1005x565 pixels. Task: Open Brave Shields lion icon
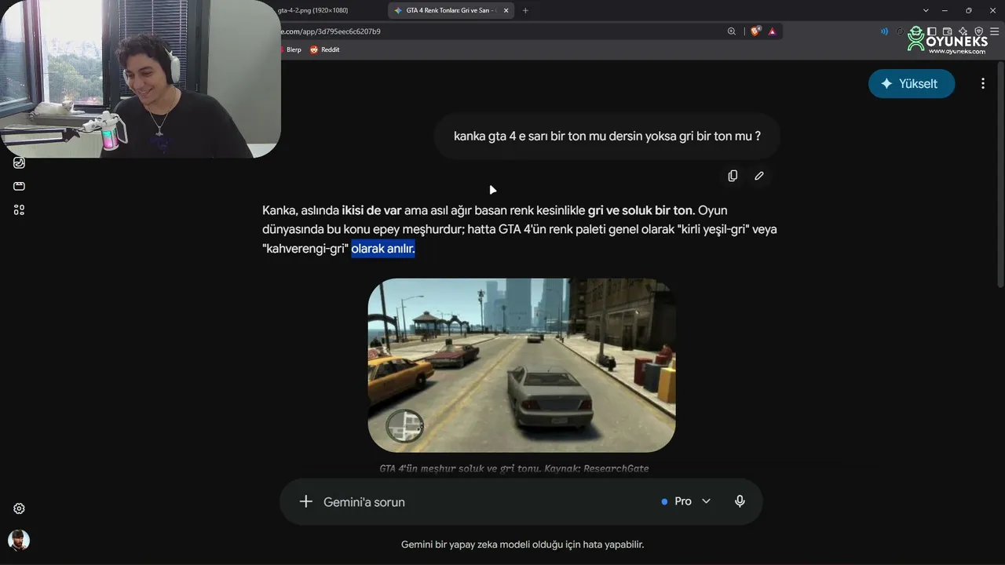[755, 31]
